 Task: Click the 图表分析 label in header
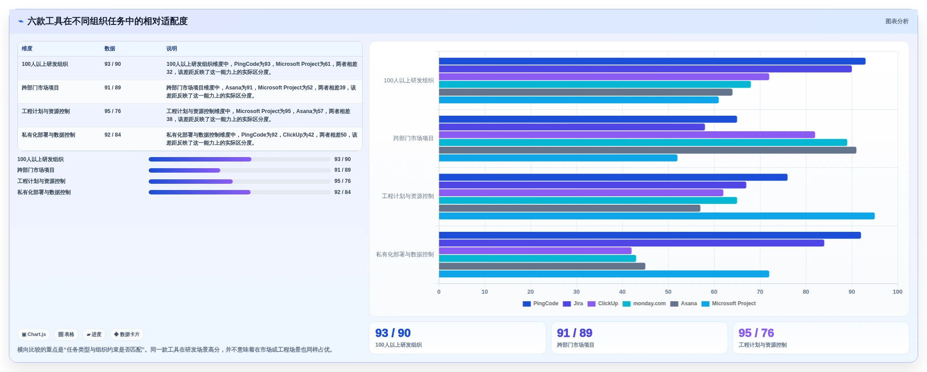(x=897, y=21)
